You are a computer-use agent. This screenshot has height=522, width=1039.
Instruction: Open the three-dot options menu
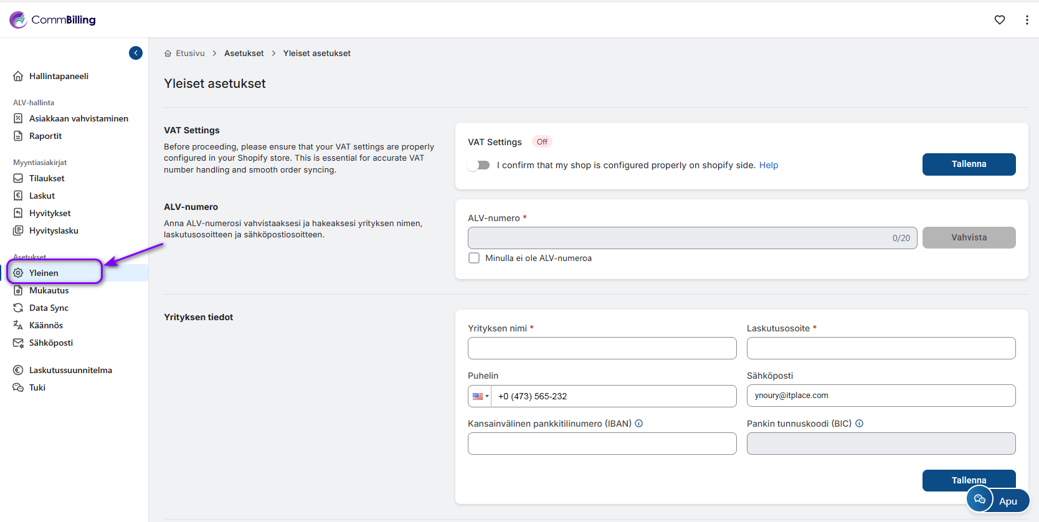(1027, 20)
